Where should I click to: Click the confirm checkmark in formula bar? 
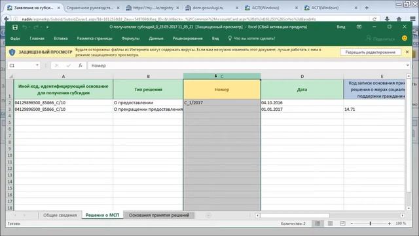point(68,66)
